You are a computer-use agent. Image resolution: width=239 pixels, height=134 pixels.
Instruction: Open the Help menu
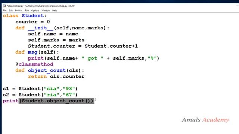pyautogui.click(x=55, y=10)
